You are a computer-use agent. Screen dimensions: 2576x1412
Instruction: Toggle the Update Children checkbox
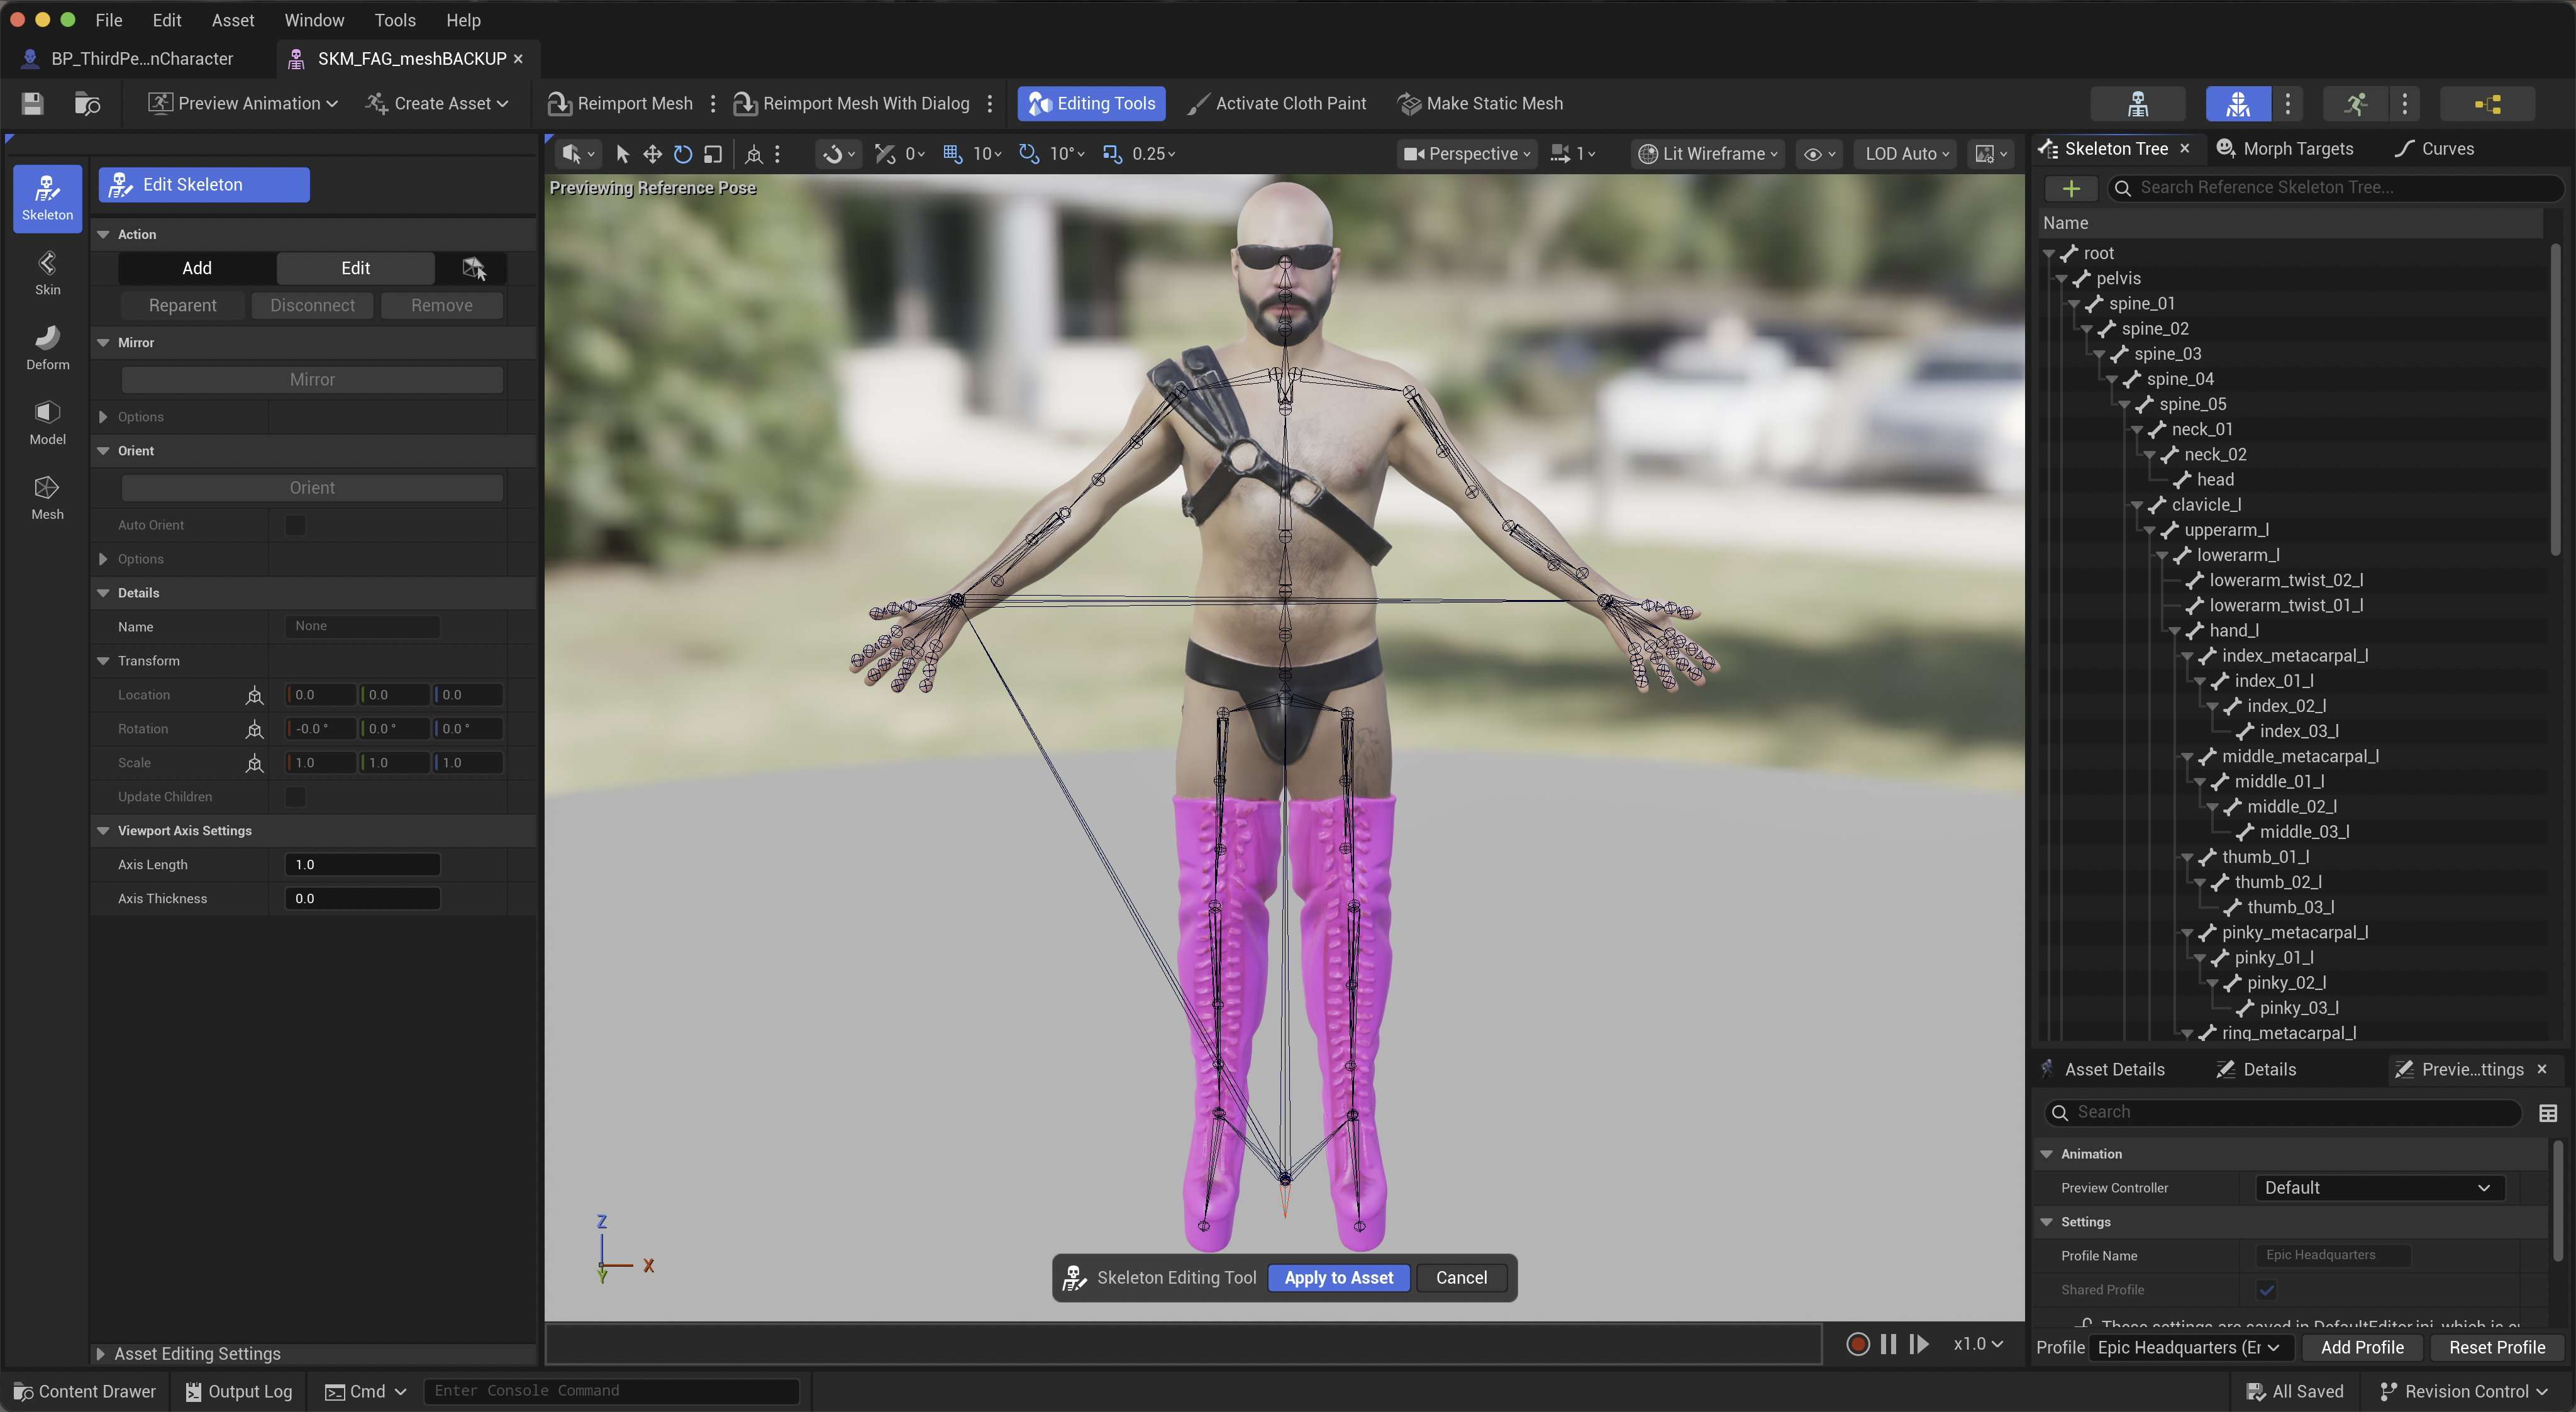pos(295,797)
